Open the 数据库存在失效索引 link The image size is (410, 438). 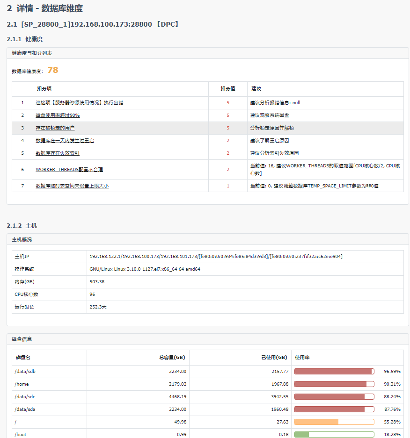[58, 153]
